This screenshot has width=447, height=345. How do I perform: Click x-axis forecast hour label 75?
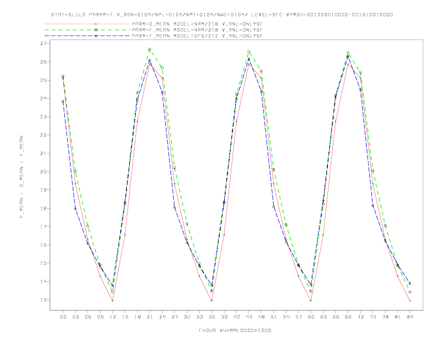pos(373,317)
